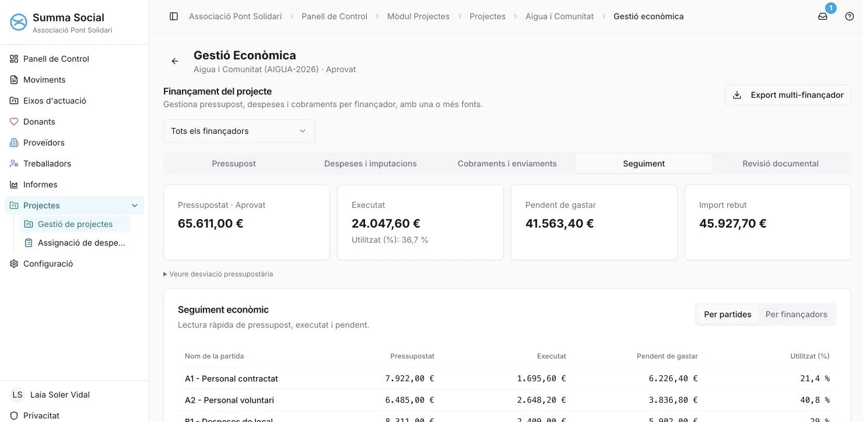
Task: Click the Moviments document icon
Action: (14, 80)
